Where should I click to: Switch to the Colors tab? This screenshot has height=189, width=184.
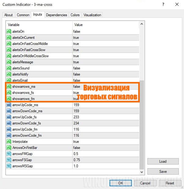[x=75, y=15]
